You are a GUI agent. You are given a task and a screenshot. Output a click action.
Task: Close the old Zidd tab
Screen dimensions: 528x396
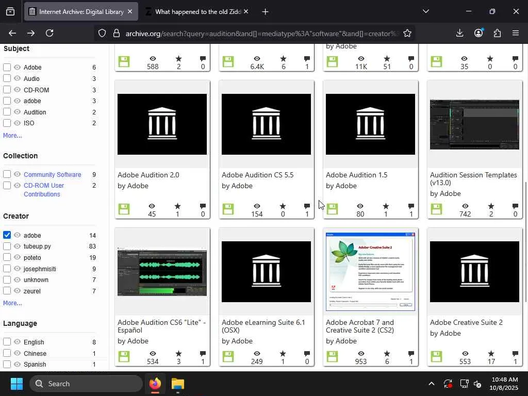point(246,11)
